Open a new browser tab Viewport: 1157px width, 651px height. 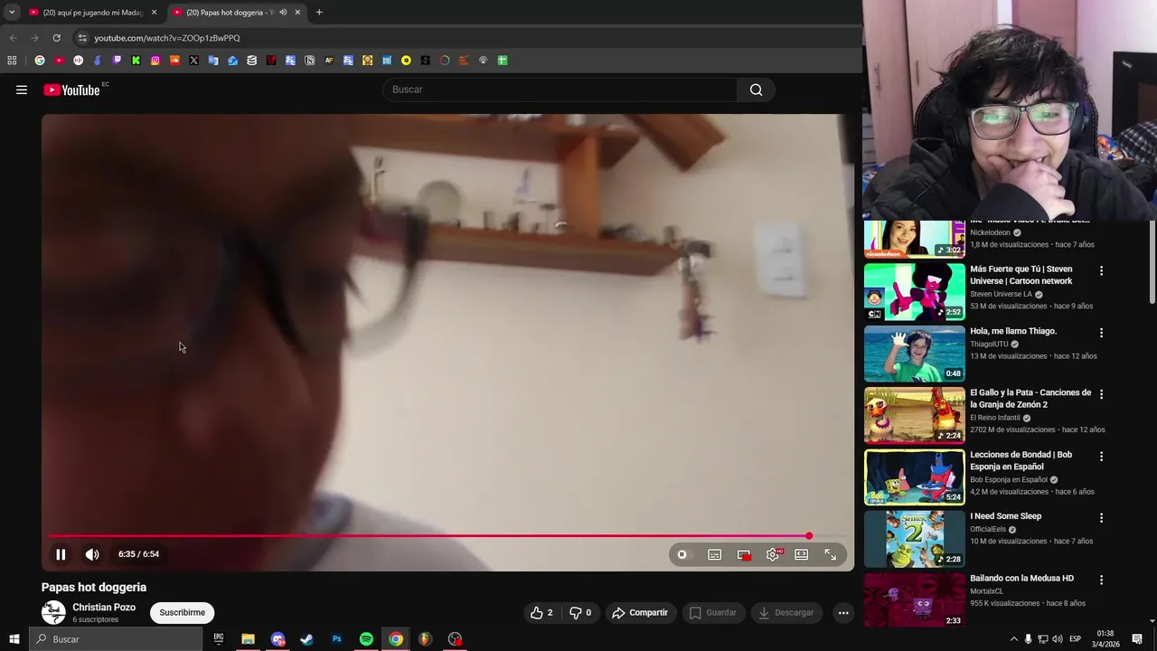[x=319, y=13]
